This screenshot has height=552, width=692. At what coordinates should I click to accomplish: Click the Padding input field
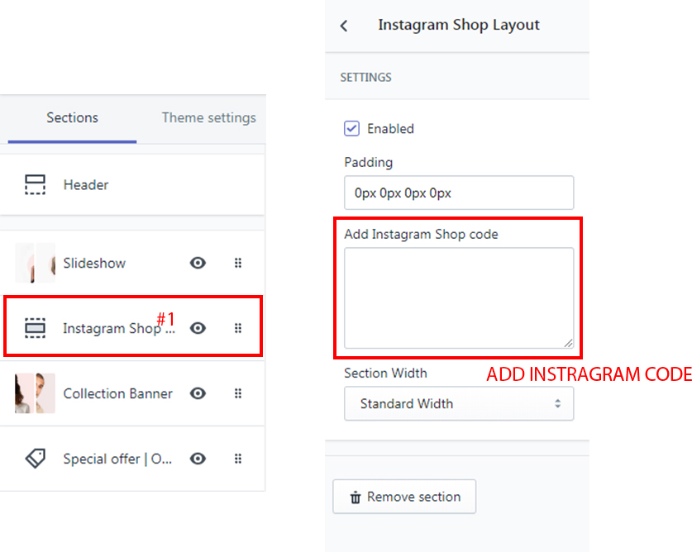click(459, 193)
